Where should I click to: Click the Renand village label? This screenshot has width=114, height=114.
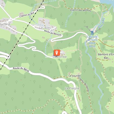(5, 24)
